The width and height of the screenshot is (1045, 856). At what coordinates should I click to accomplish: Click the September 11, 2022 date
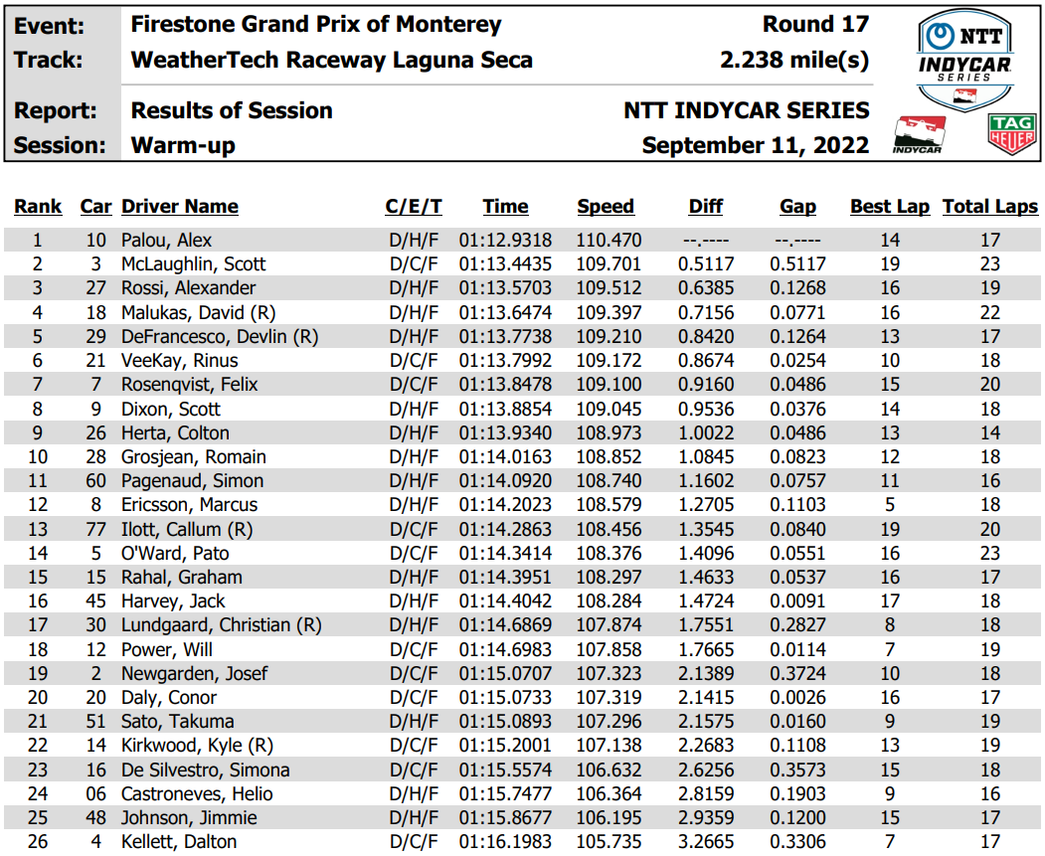point(755,145)
